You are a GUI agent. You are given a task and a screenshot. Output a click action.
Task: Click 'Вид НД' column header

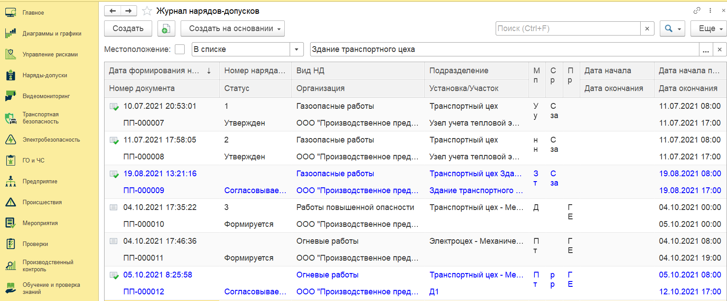358,71
